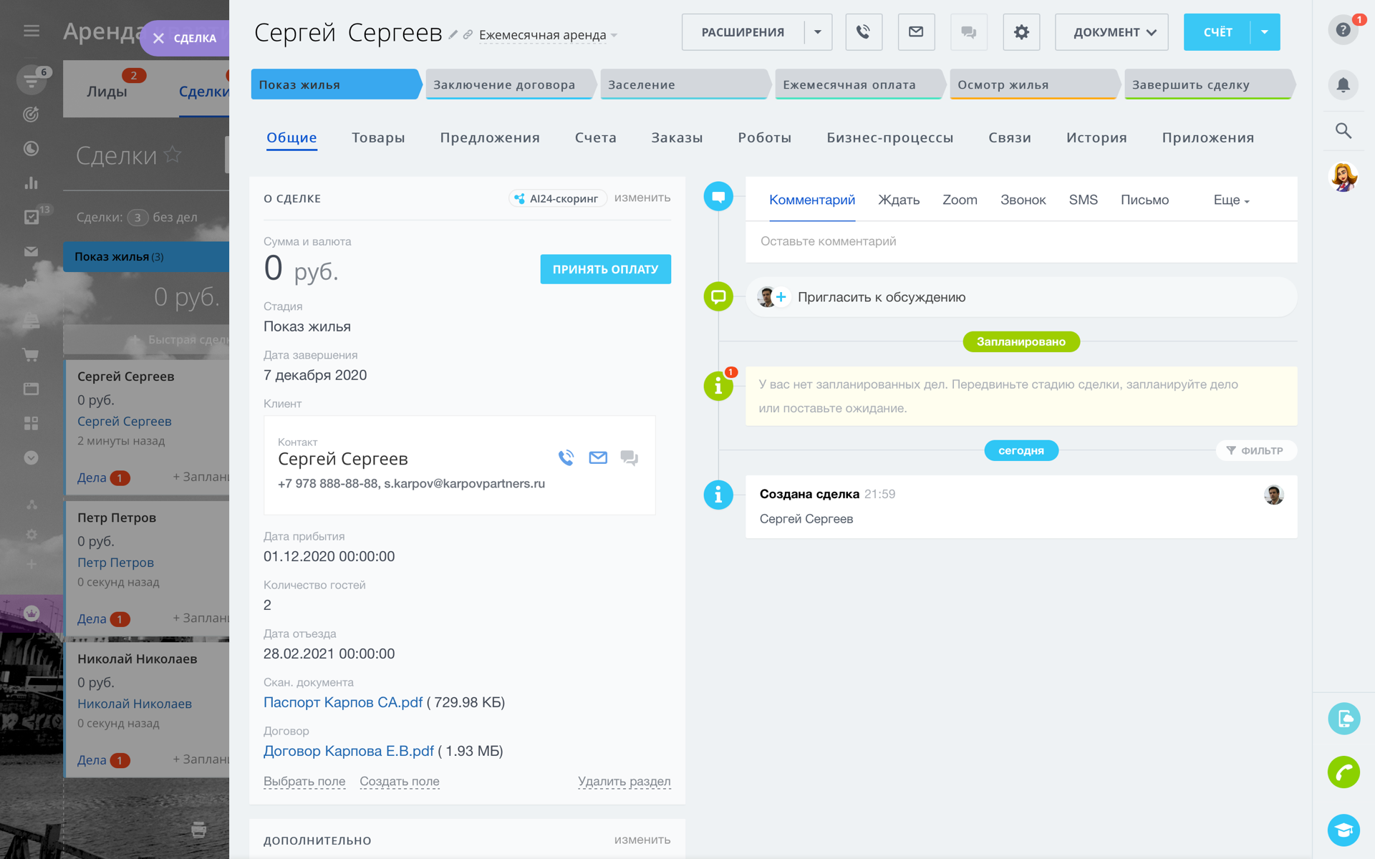
Task: Open the Паспорт Карпов СА.pdf link
Action: pos(343,702)
